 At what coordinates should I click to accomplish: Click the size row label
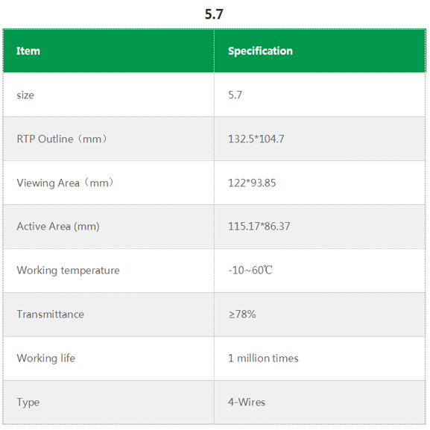tap(25, 95)
